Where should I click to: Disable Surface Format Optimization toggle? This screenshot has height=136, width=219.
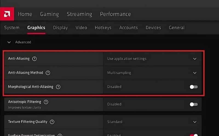[194, 135]
